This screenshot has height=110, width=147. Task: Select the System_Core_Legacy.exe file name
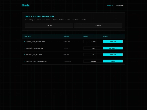pyautogui.click(x=36, y=61)
